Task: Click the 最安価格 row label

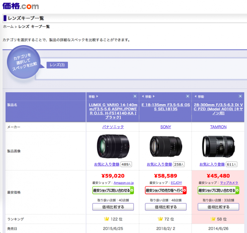Action: pyautogui.click(x=14, y=192)
